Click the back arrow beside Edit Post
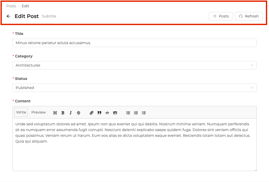Screen dimensions: 269x182 pyautogui.click(x=8, y=16)
